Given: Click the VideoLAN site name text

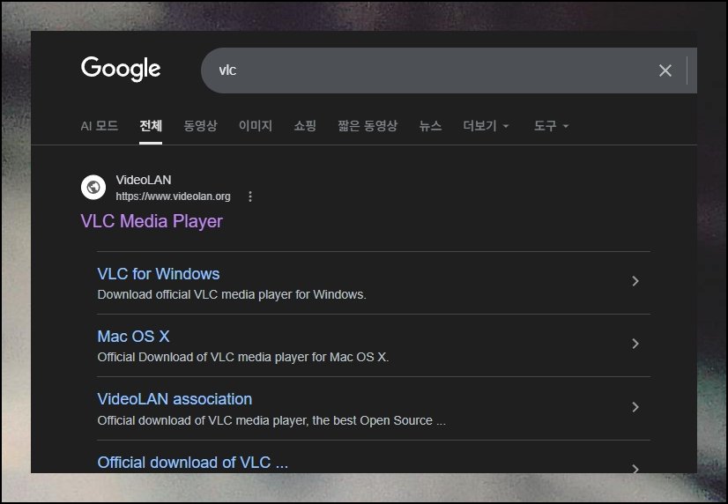Looking at the screenshot, I should (144, 180).
